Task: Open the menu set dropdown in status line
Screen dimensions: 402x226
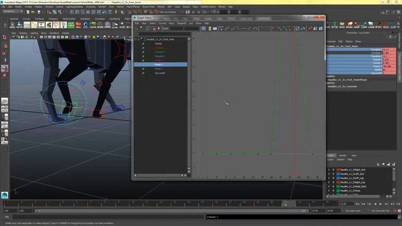Action: 13,11
